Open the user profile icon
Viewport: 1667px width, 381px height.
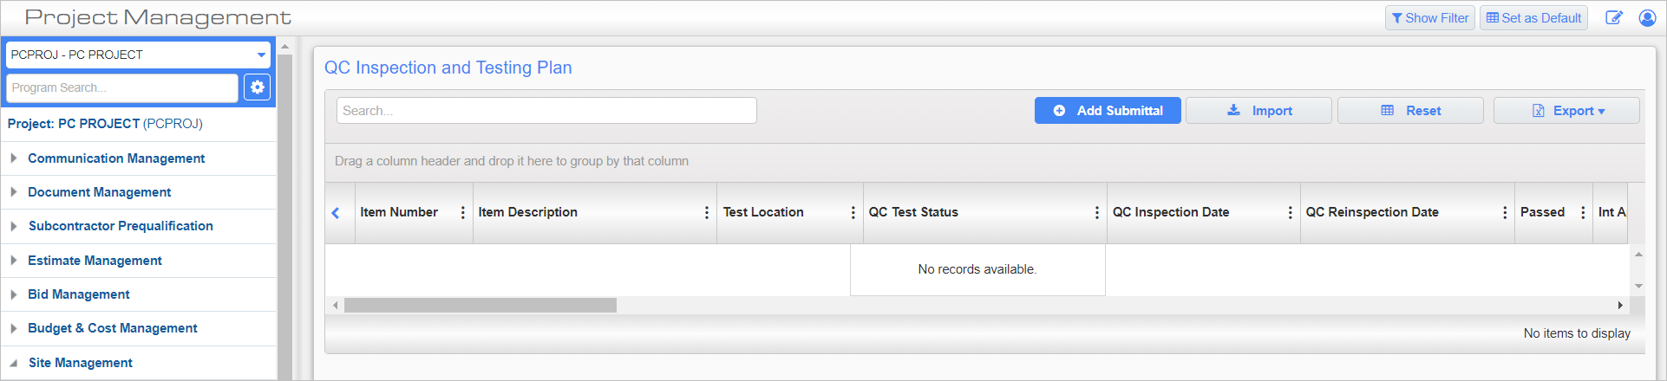pos(1647,18)
